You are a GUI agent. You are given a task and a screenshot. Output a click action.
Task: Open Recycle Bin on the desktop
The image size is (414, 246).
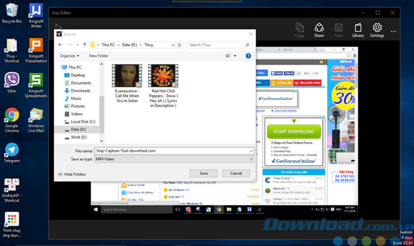point(12,13)
